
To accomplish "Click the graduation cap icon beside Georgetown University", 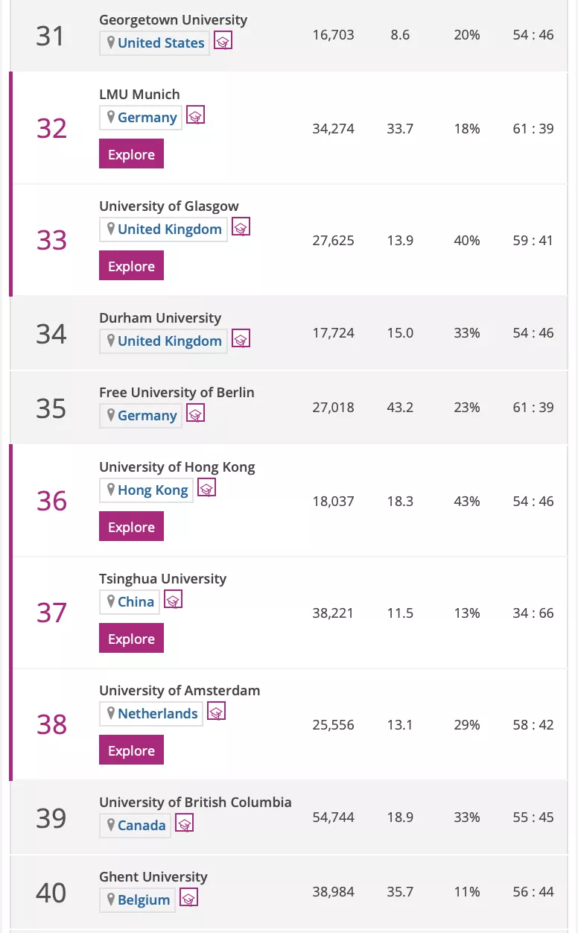I will tap(223, 42).
